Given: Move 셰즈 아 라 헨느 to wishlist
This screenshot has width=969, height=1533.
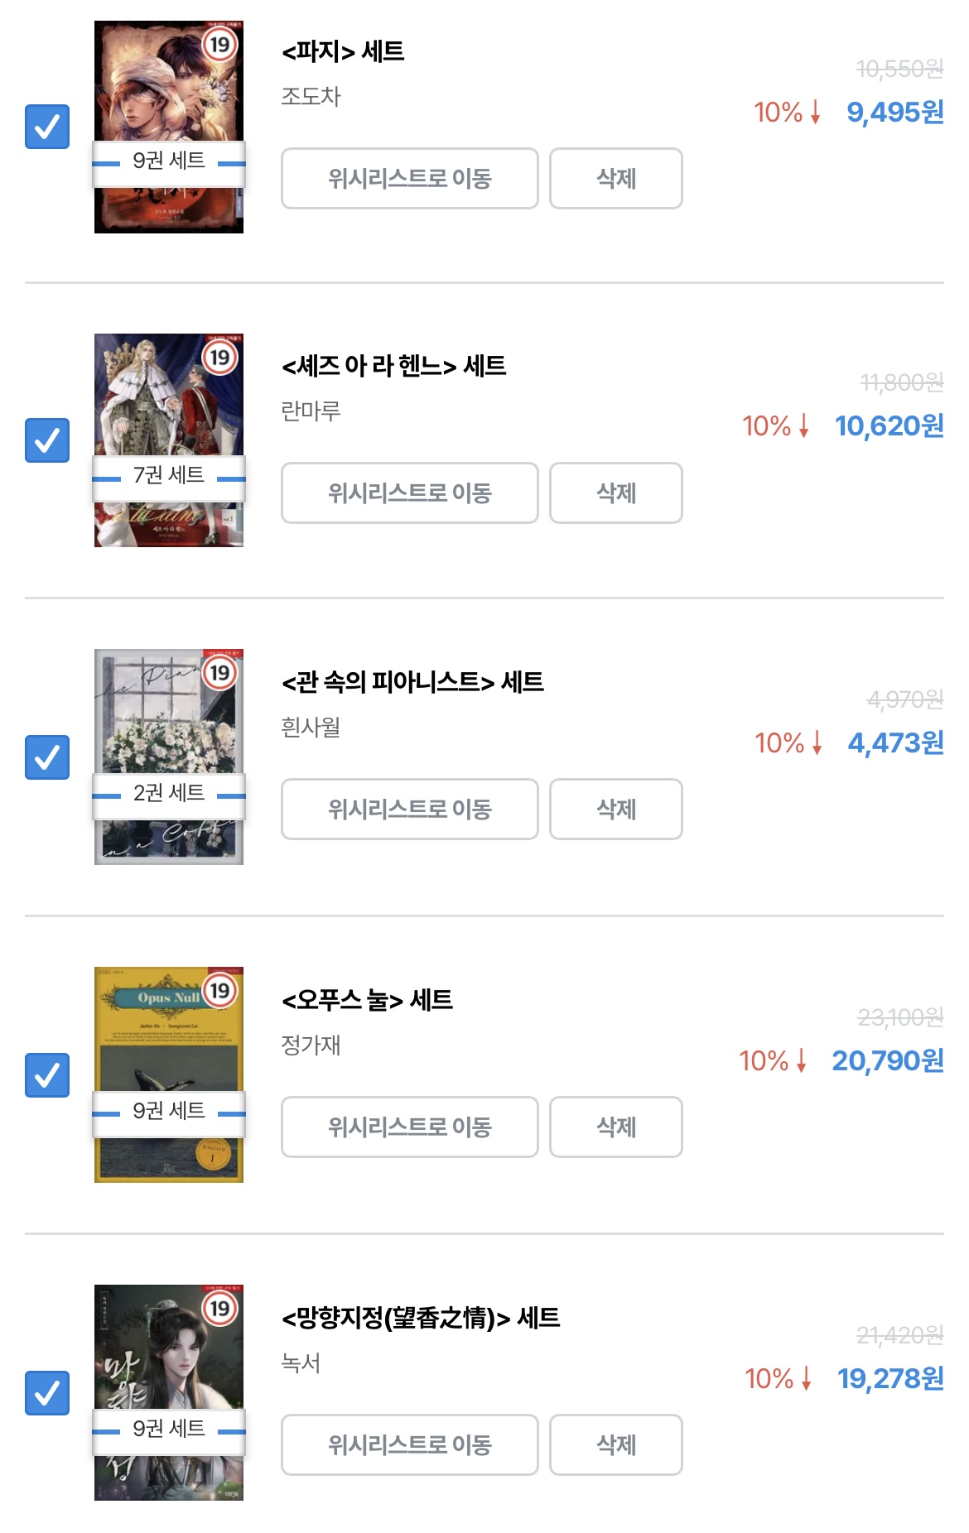Looking at the screenshot, I should click(x=410, y=493).
